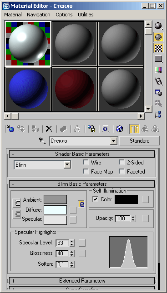Image resolution: width=167 pixels, height=293 pixels.
Task: Click the material name field Стекло
Action: click(80, 141)
